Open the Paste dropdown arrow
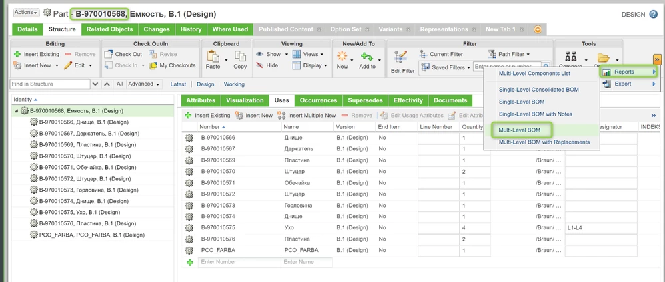 pos(226,59)
